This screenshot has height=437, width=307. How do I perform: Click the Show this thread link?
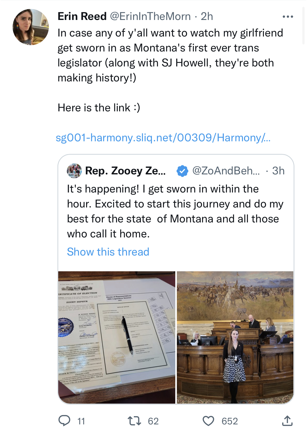coord(108,252)
